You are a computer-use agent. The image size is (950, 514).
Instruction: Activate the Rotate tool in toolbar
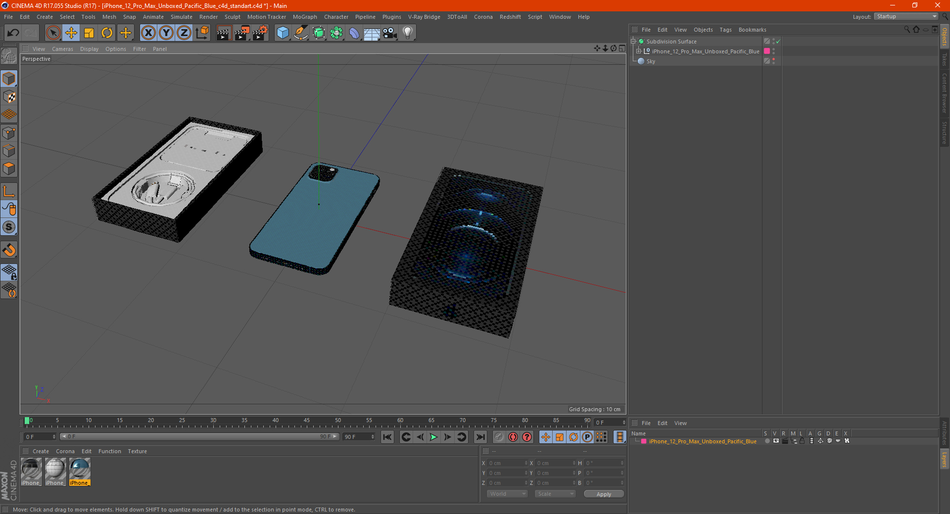(107, 33)
